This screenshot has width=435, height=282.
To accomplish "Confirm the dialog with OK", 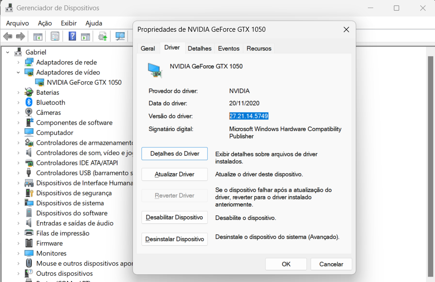I will (286, 264).
